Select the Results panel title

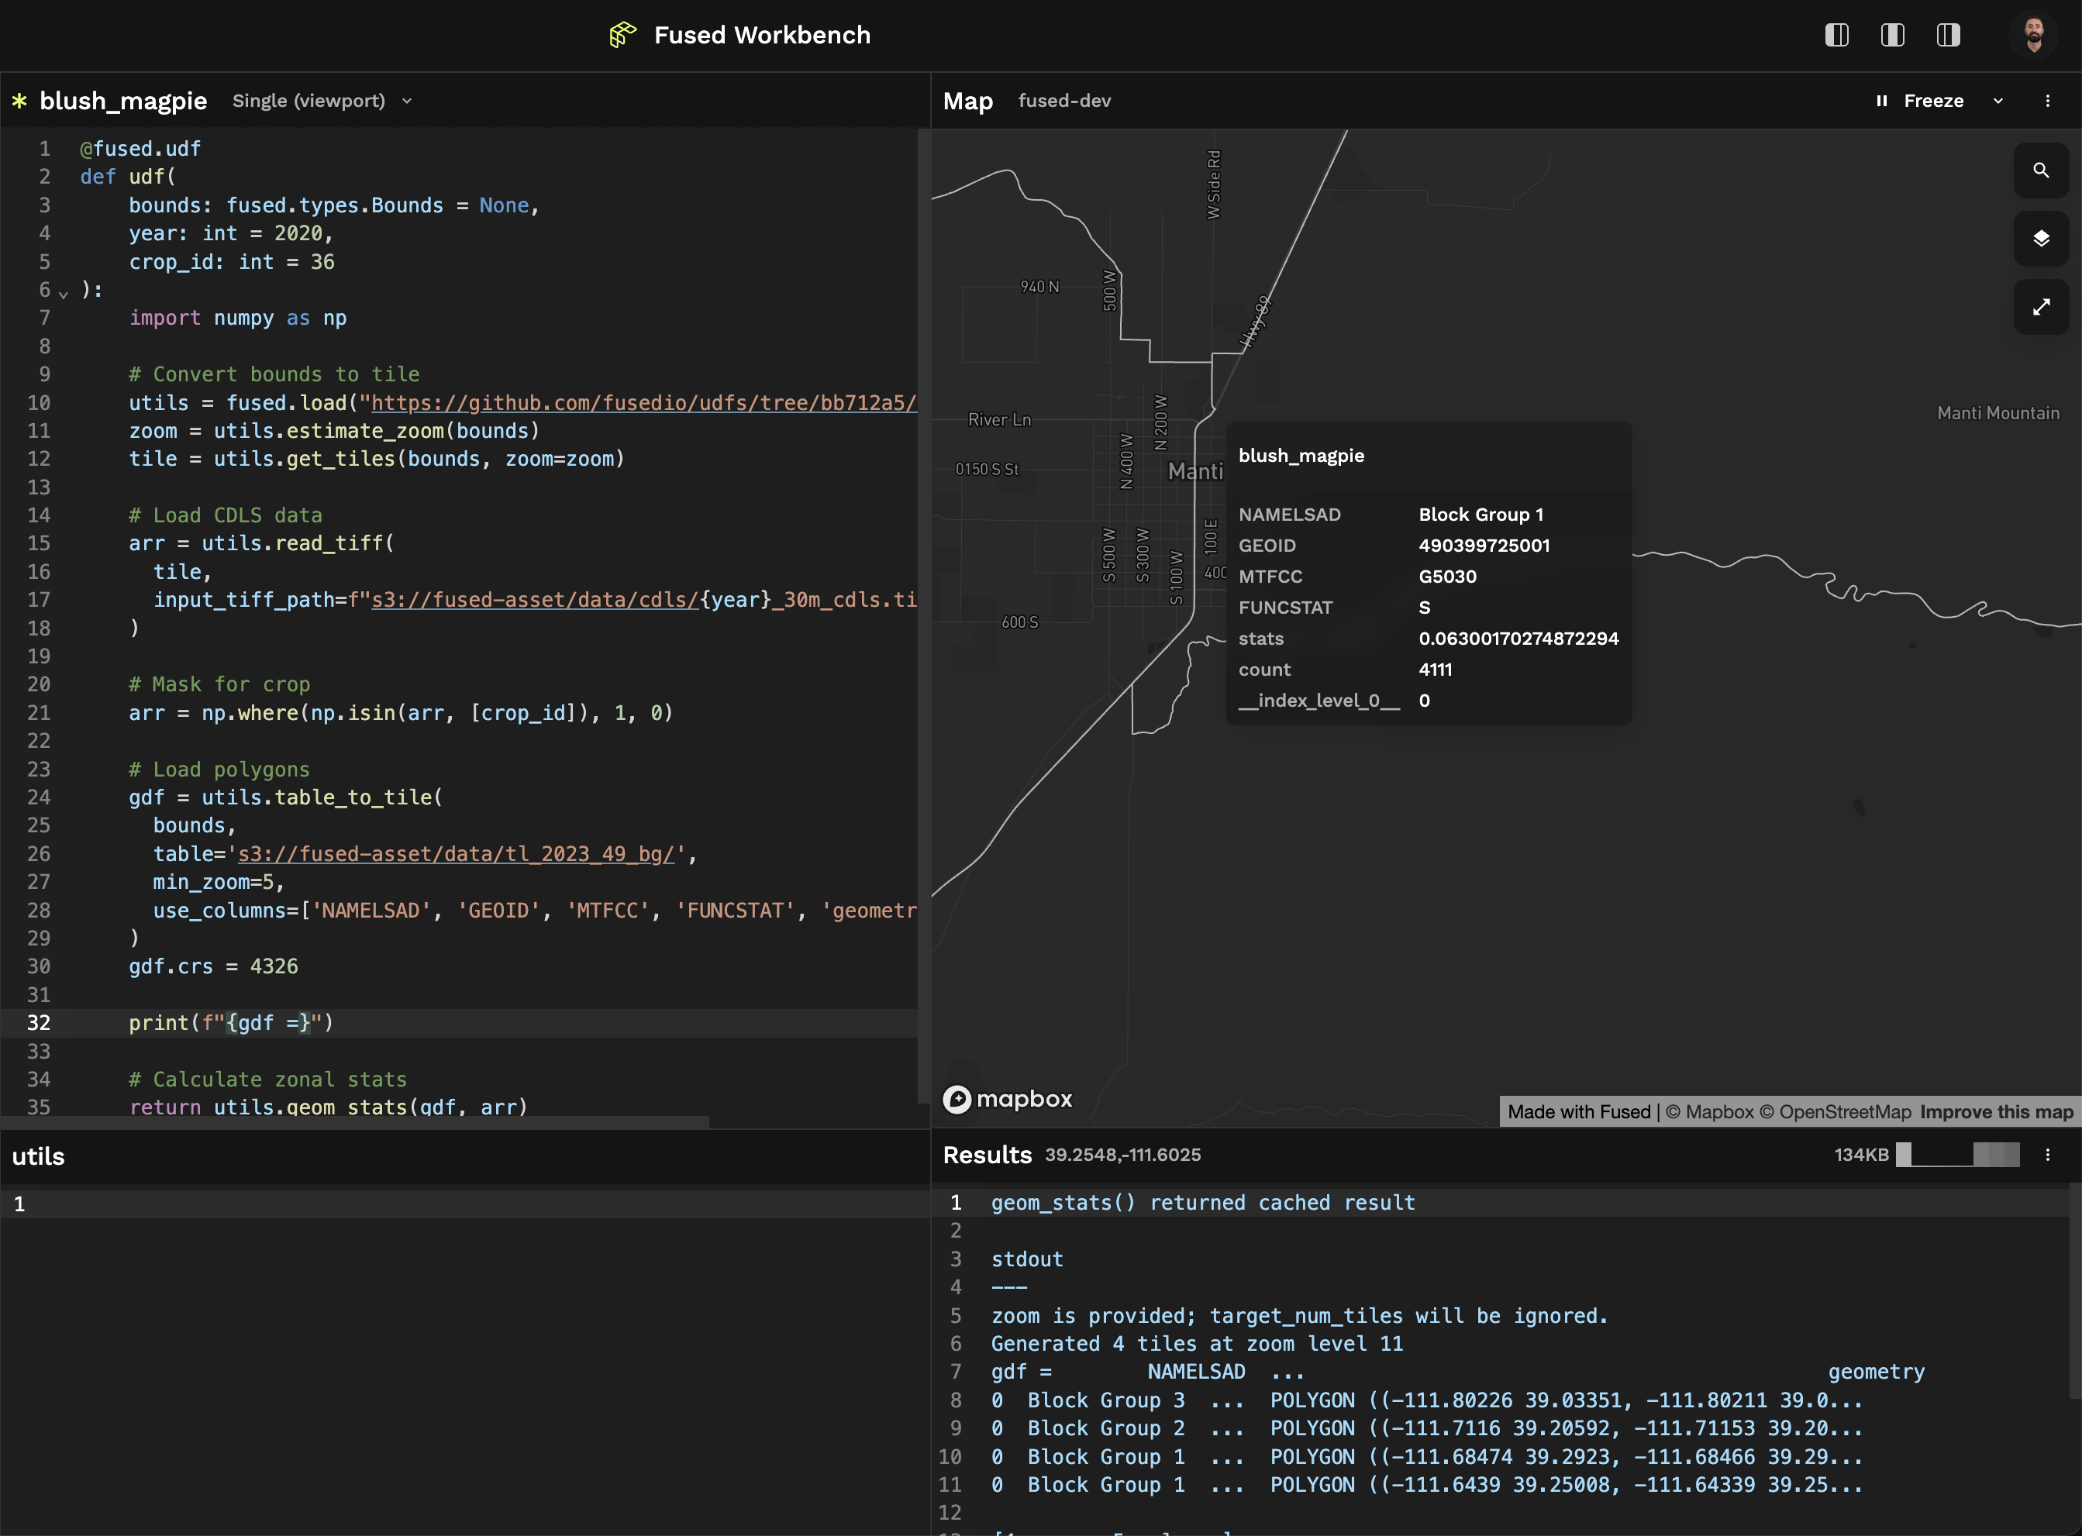pos(987,1154)
